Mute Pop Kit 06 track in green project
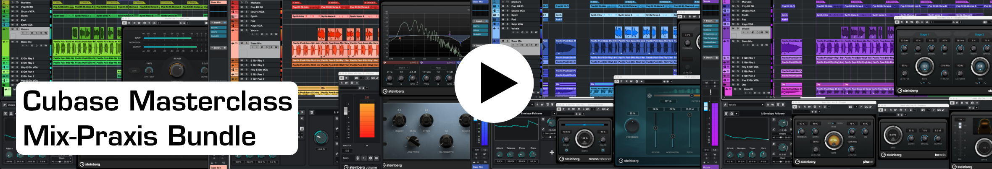The height and width of the screenshot is (169, 992). click(12, 7)
